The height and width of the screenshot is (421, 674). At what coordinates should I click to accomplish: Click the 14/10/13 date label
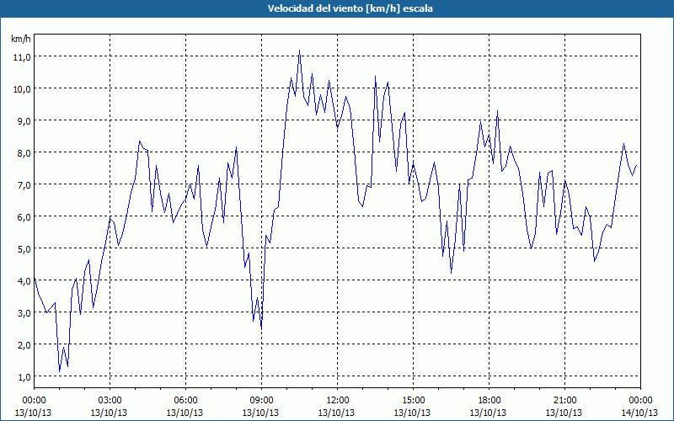pos(640,413)
